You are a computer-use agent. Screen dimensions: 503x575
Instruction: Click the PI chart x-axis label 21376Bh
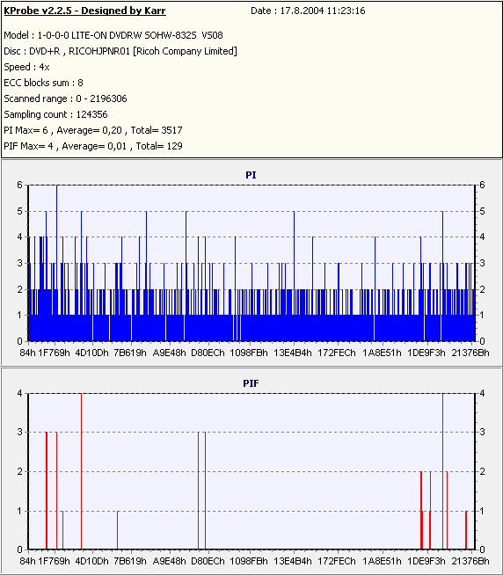(470, 353)
